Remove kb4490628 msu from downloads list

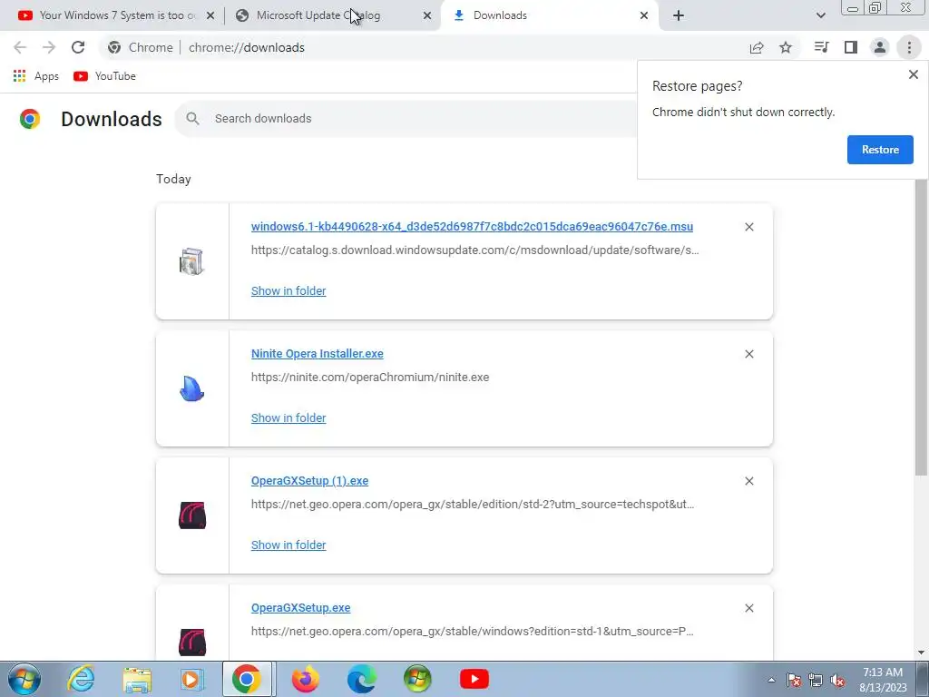pyautogui.click(x=748, y=227)
